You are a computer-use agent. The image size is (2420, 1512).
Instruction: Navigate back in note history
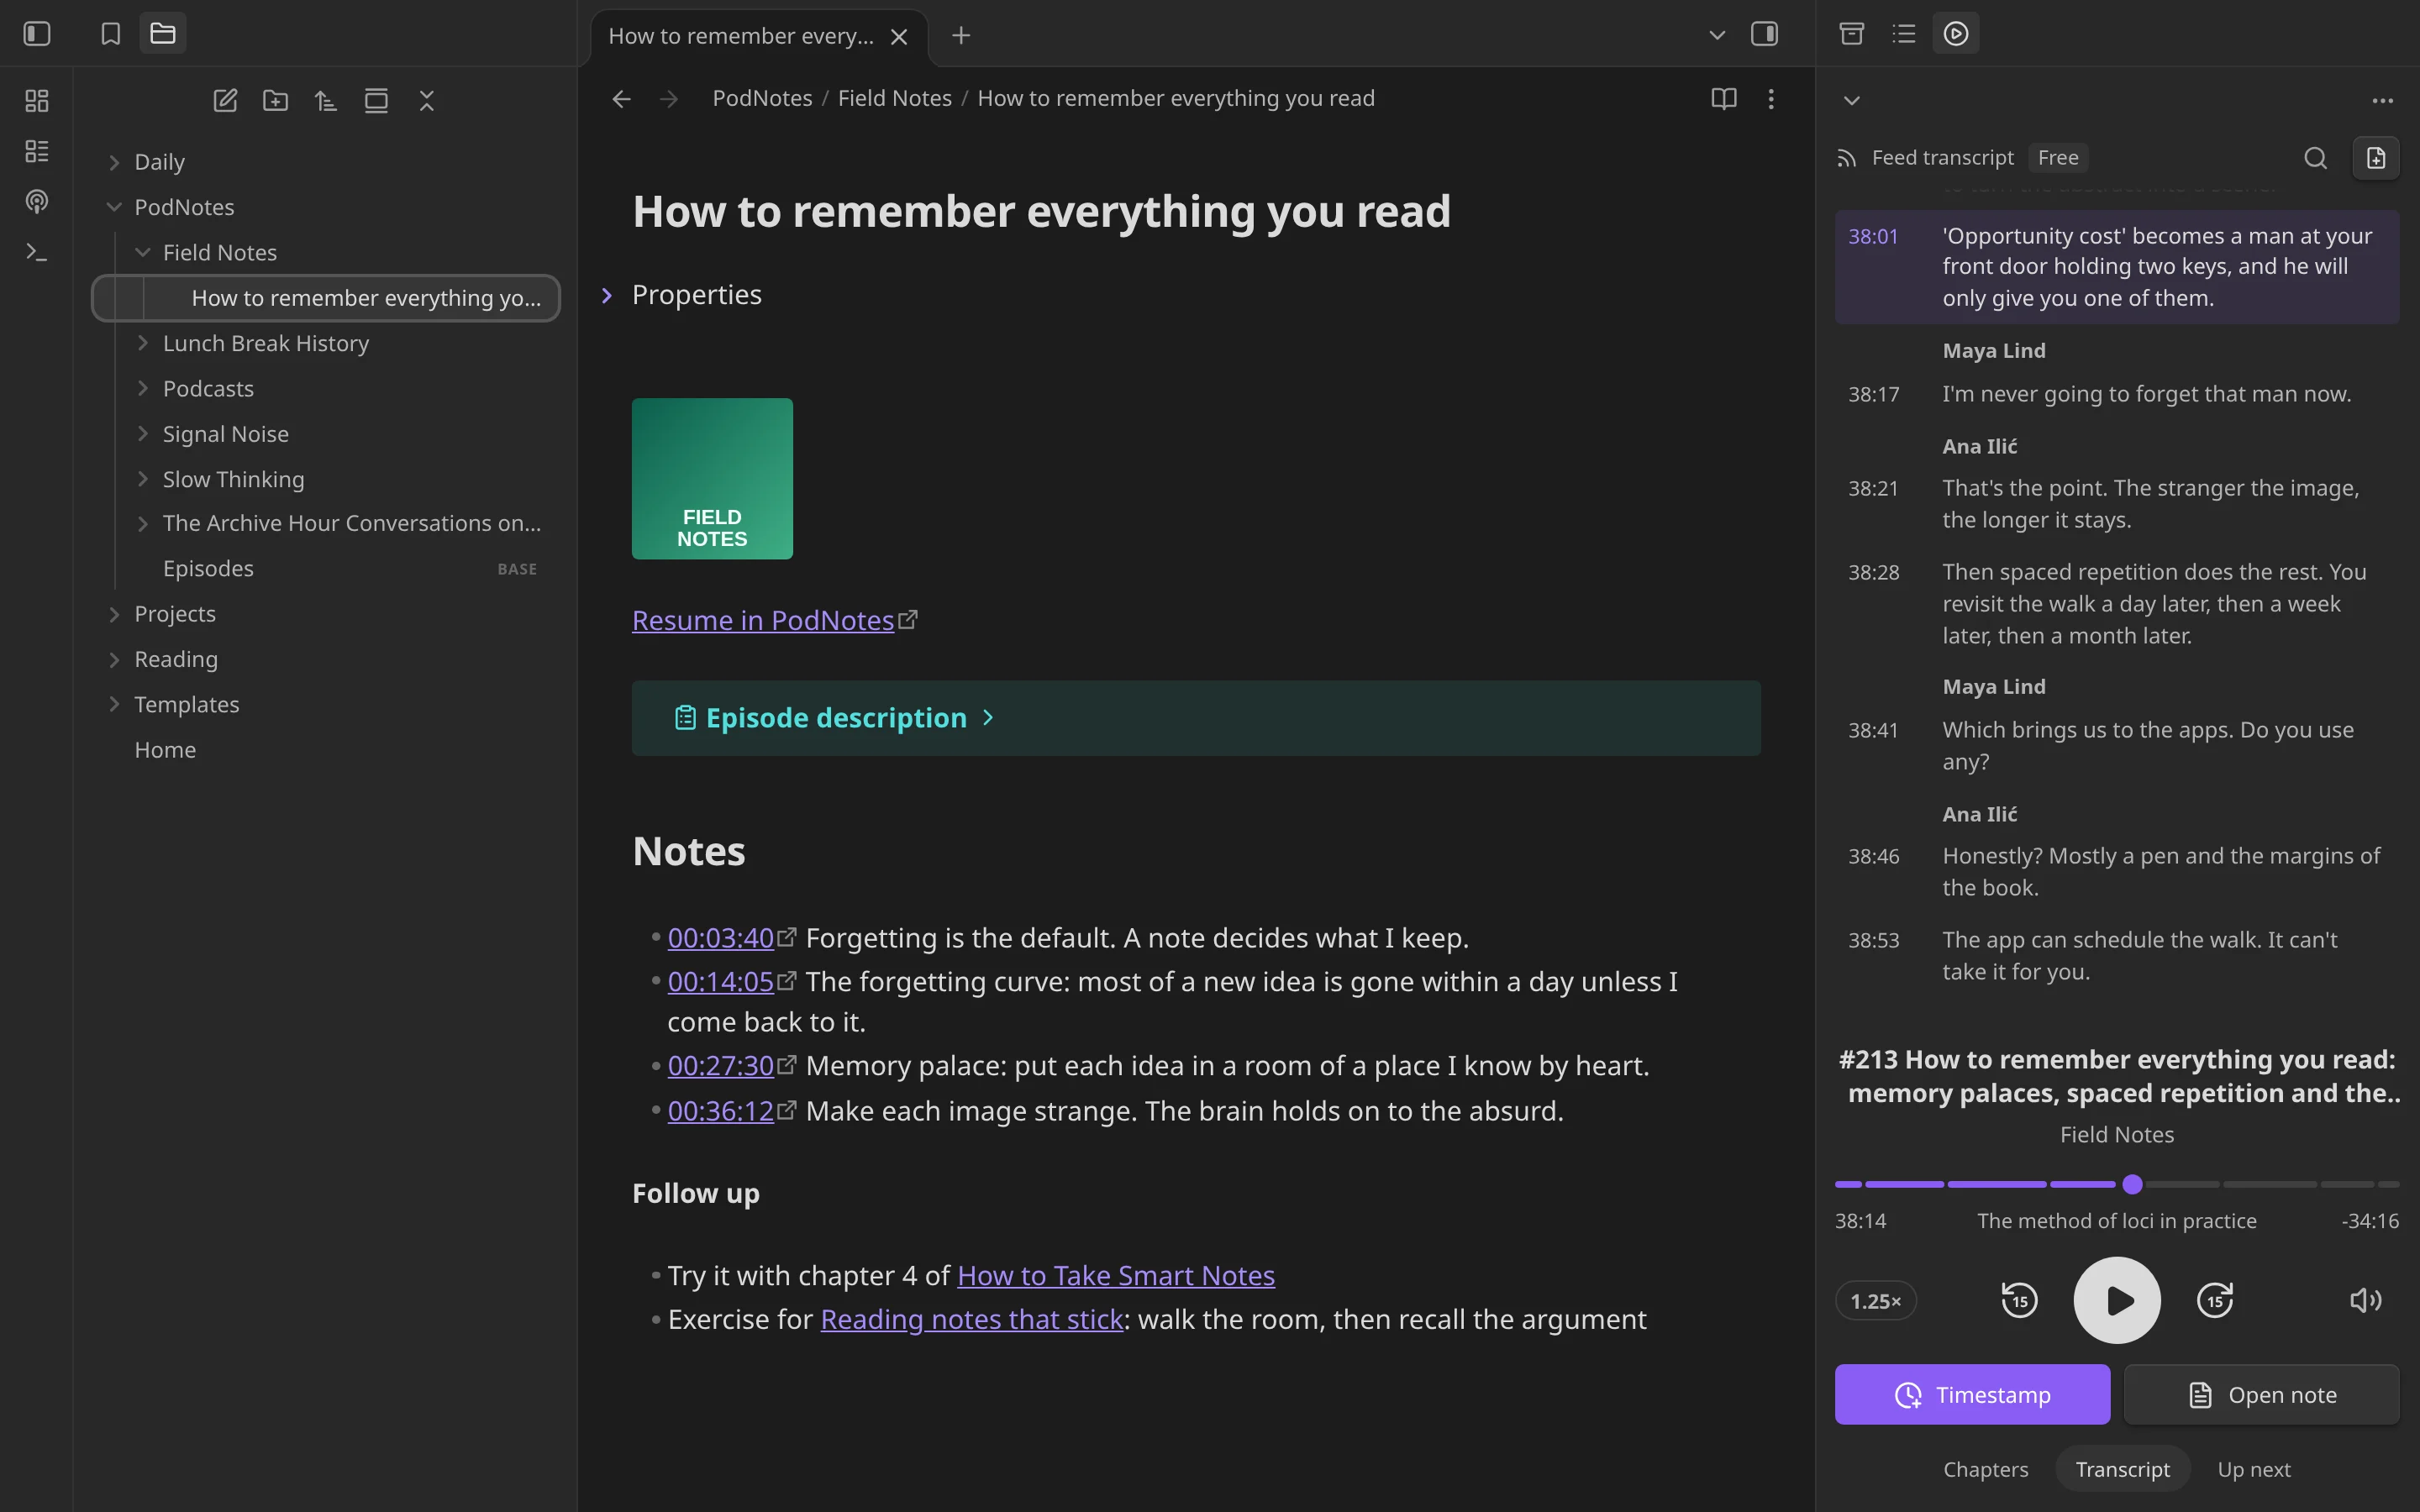click(621, 98)
